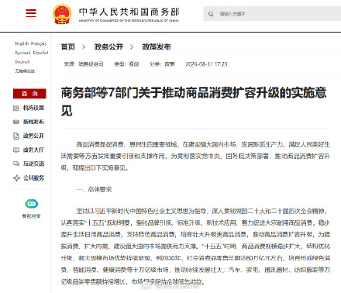Open the 政务公开 document icon
This screenshot has width=341, height=293.
click(16, 136)
